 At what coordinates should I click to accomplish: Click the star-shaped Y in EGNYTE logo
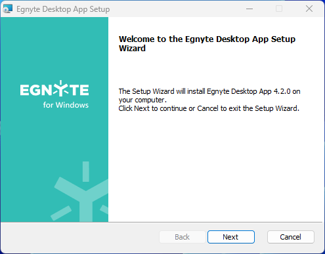[61, 88]
